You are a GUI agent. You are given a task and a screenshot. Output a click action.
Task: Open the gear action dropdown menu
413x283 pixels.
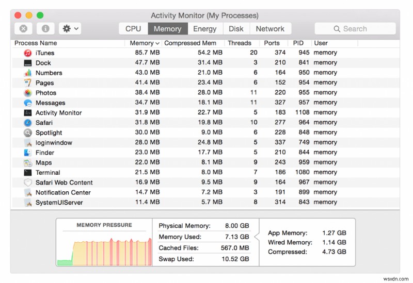tap(70, 29)
